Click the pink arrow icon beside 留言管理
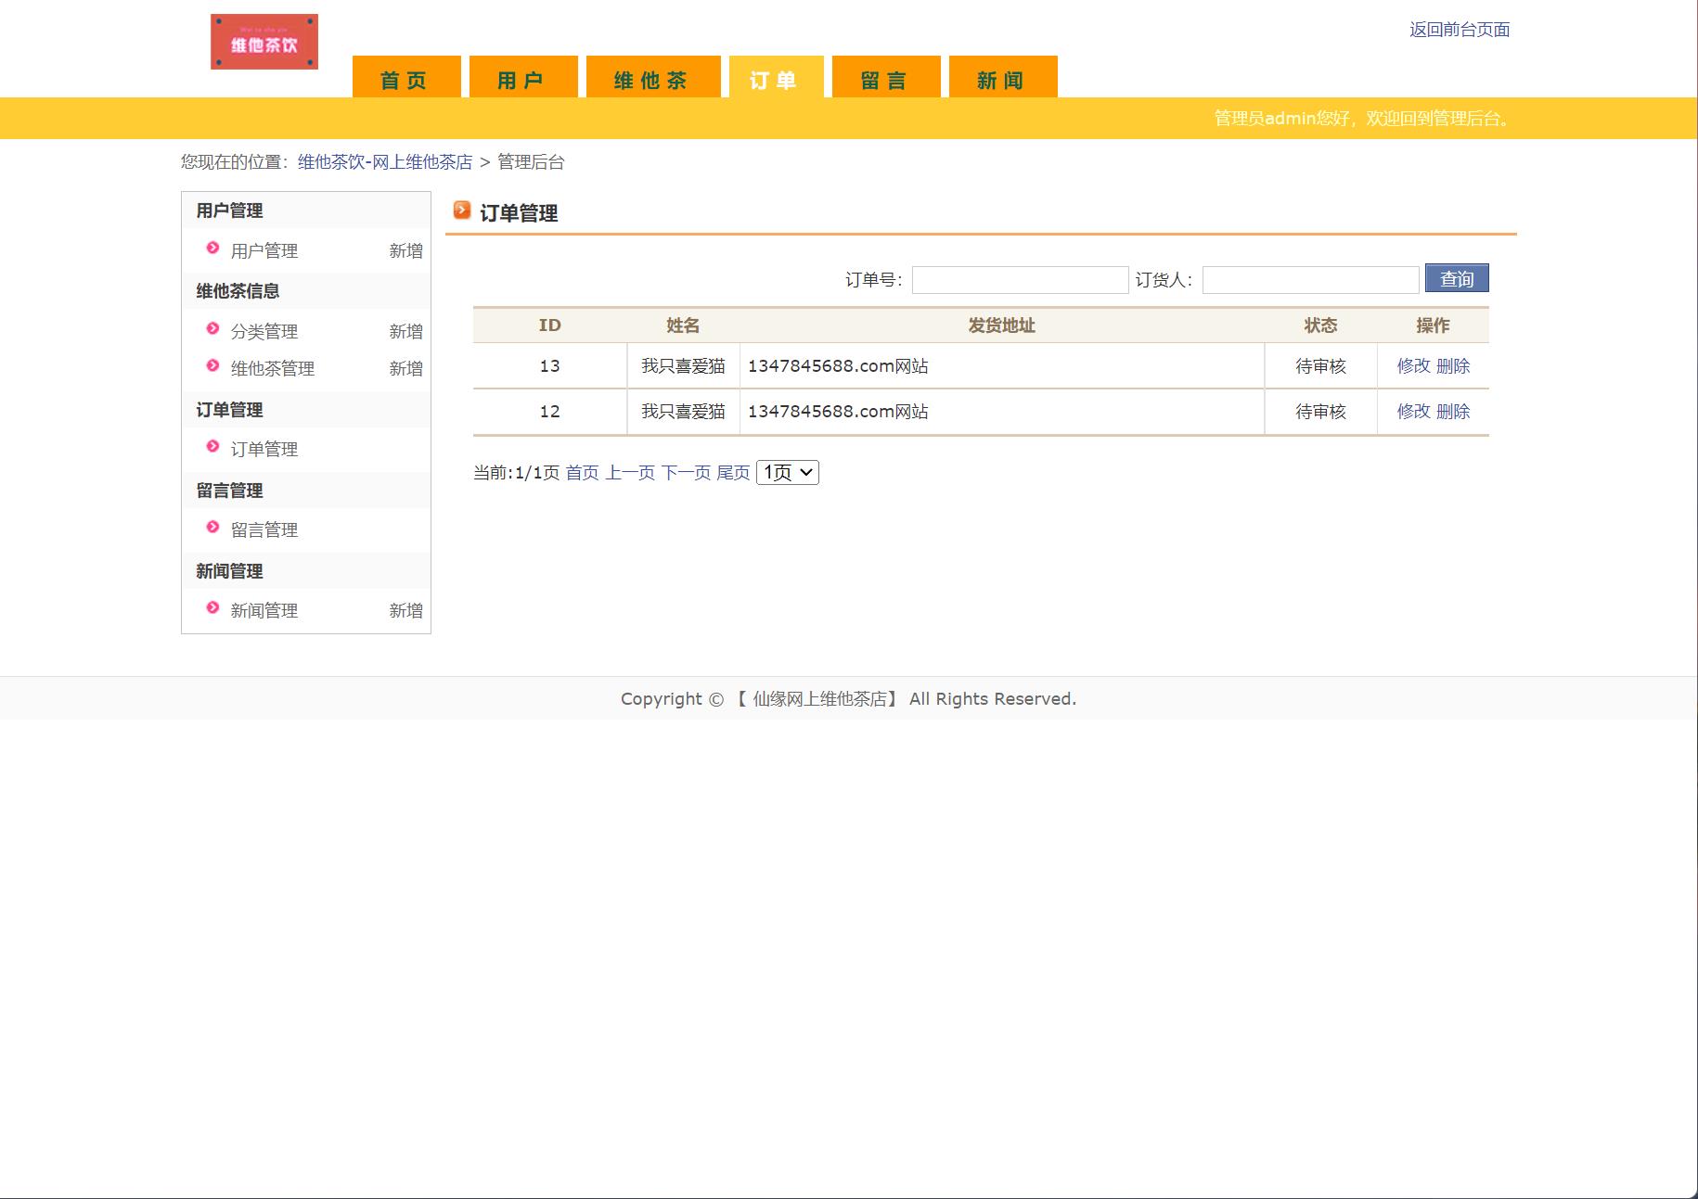1698x1199 pixels. pyautogui.click(x=211, y=529)
